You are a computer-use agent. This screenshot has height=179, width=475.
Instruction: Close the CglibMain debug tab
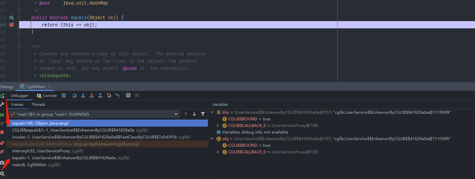click(49, 87)
